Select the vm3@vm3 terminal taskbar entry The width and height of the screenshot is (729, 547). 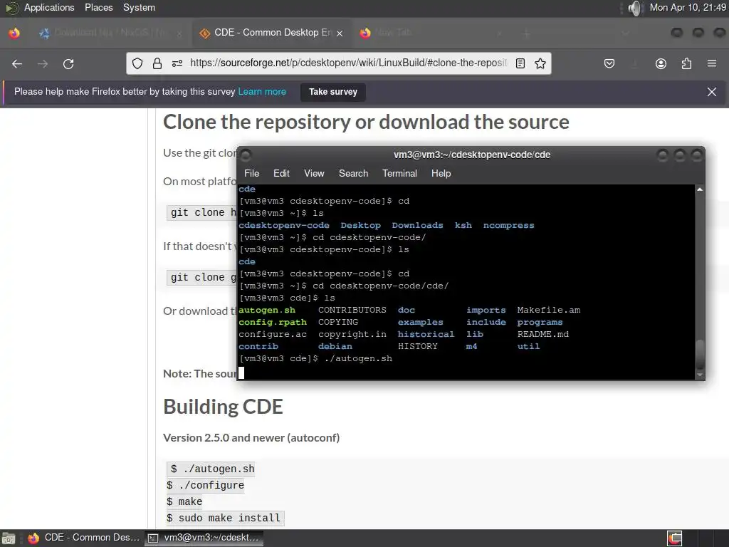tap(204, 538)
